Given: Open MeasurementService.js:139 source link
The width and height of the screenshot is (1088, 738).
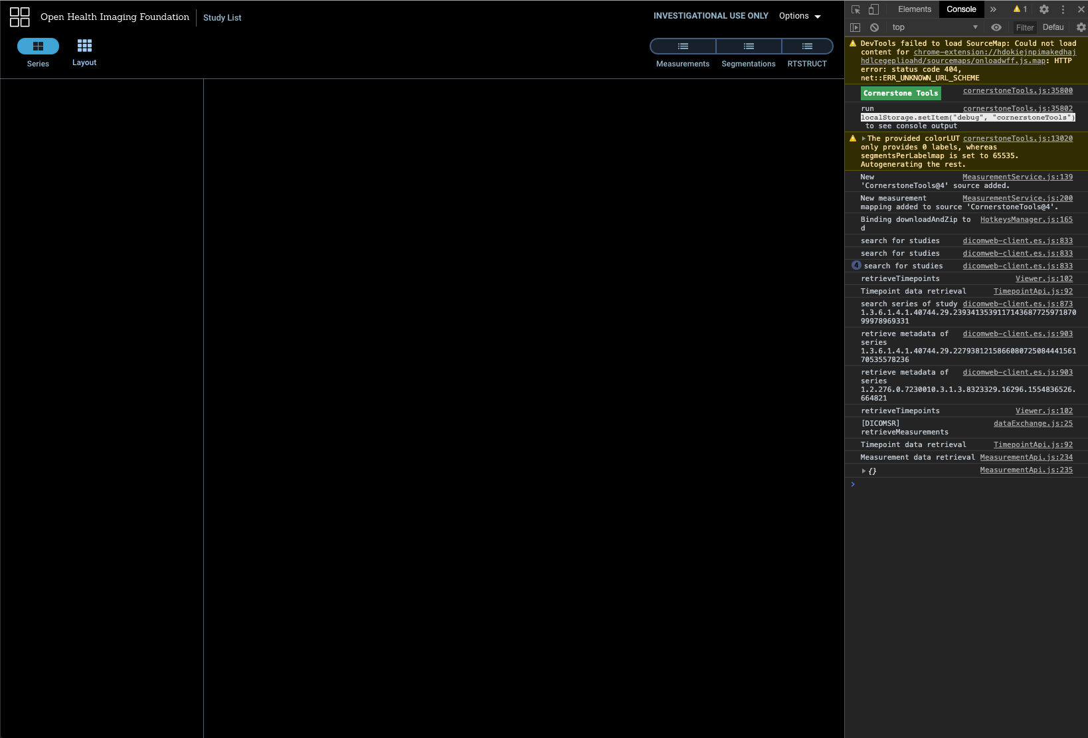Looking at the screenshot, I should tap(1018, 177).
